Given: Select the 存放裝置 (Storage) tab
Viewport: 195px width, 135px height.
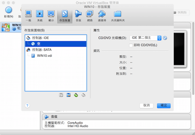Looking at the screenshot, I should (65, 16).
